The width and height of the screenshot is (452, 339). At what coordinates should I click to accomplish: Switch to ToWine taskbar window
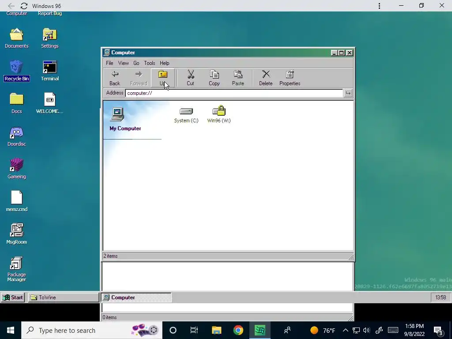click(64, 298)
